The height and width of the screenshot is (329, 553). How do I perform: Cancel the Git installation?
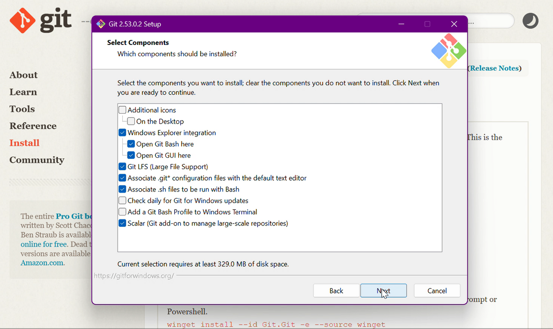[x=437, y=290]
